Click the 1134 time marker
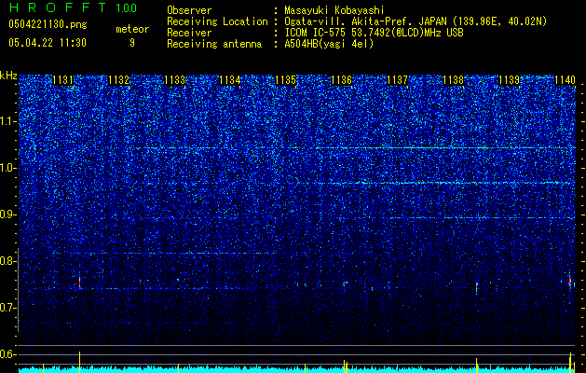 (x=230, y=80)
